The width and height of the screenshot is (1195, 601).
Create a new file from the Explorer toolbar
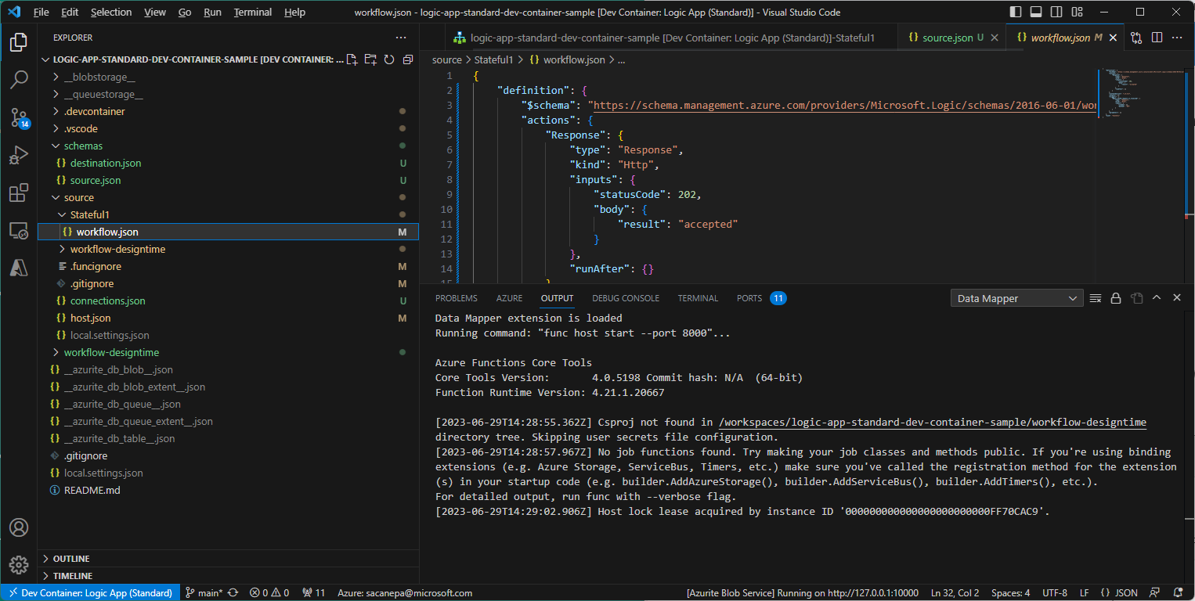[352, 59]
